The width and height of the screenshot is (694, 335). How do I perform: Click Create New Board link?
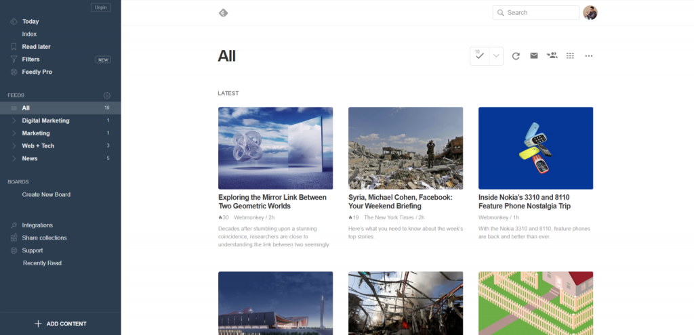(46, 194)
